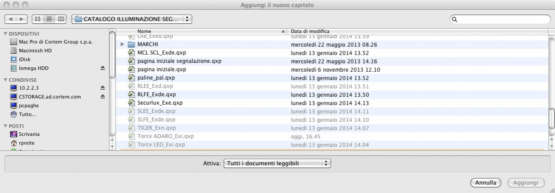
Task: Open the Attiva file type dropdown
Action: 277,163
